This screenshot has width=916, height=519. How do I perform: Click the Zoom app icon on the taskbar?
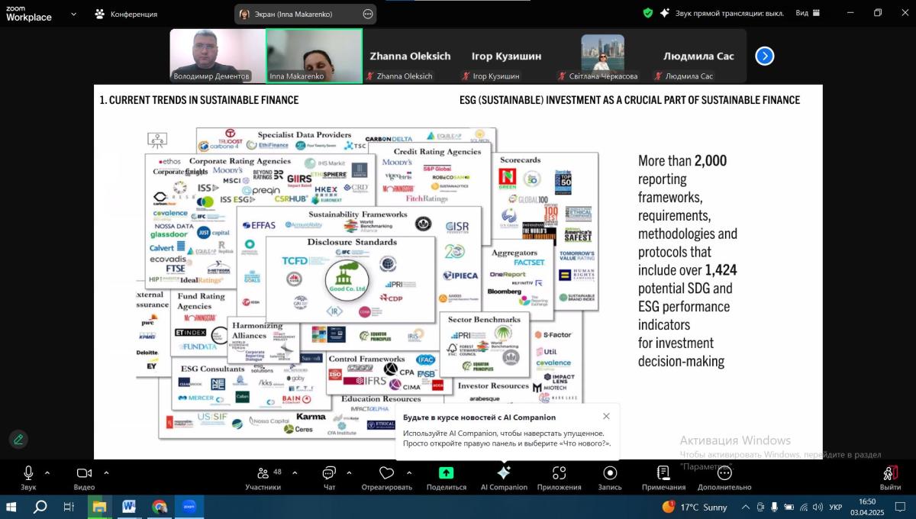point(189,507)
